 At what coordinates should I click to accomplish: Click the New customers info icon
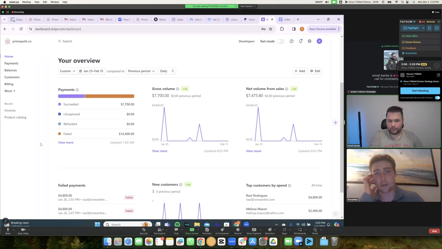click(x=180, y=185)
